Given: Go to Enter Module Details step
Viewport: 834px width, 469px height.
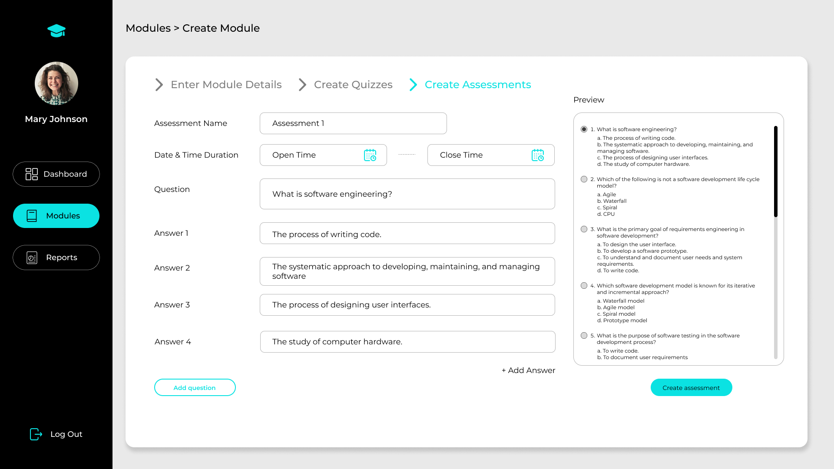Looking at the screenshot, I should 226,85.
